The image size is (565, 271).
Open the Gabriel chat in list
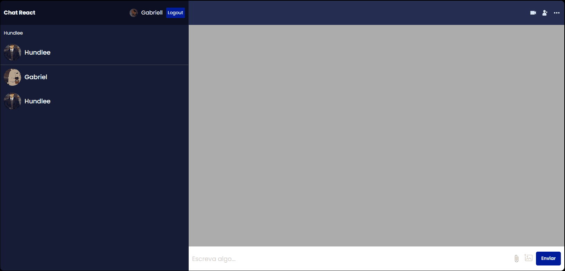(94, 77)
